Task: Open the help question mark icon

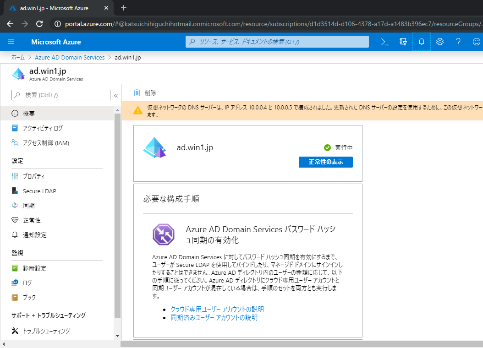Action: [x=458, y=42]
